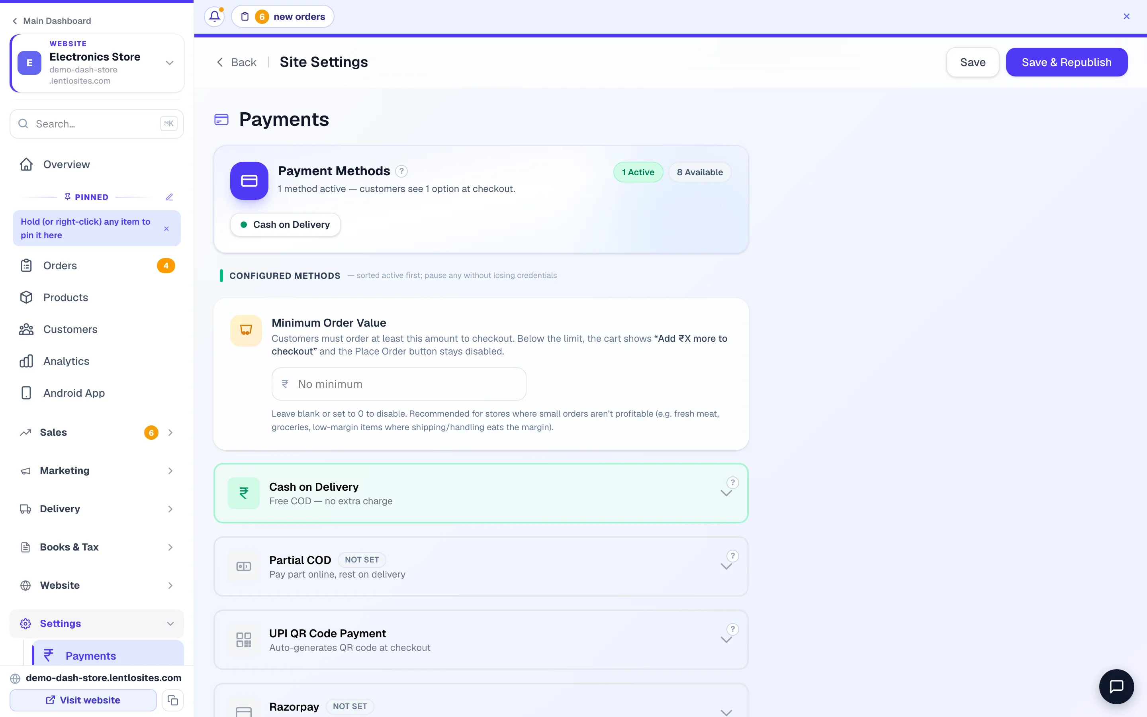This screenshot has width=1147, height=717.
Task: Click the Visit website button
Action: coord(83,700)
